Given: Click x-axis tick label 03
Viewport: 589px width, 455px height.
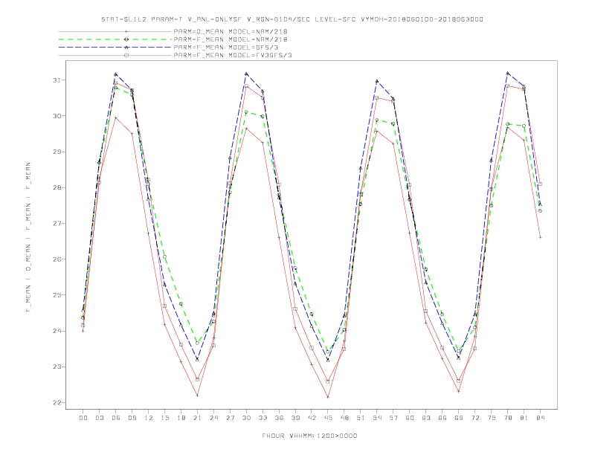Looking at the screenshot, I should [x=99, y=418].
